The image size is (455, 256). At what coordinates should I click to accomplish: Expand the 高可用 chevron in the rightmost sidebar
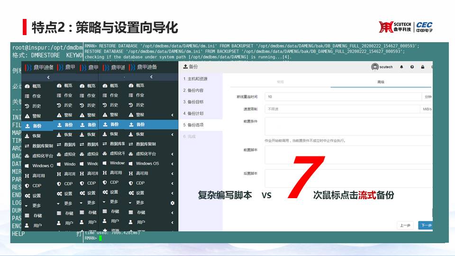[173, 174]
